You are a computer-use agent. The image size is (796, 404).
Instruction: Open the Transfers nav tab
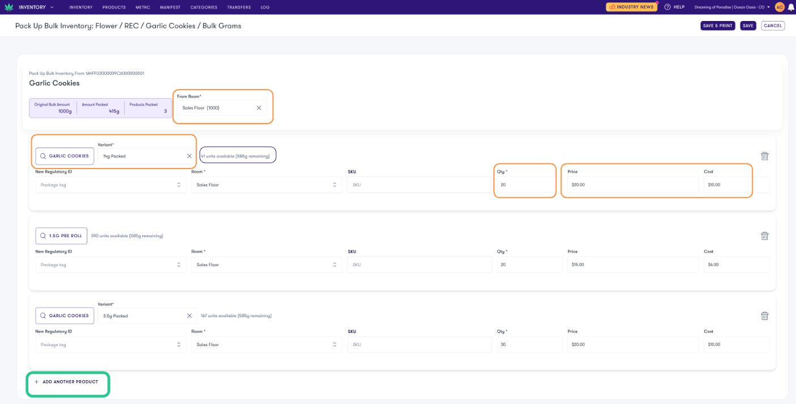pos(239,7)
